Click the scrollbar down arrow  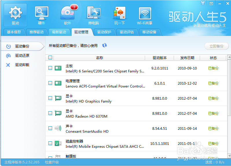coord(229,156)
